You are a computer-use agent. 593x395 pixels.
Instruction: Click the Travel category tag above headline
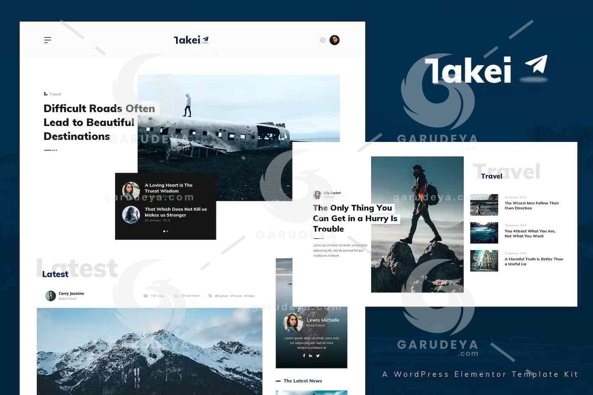[52, 94]
